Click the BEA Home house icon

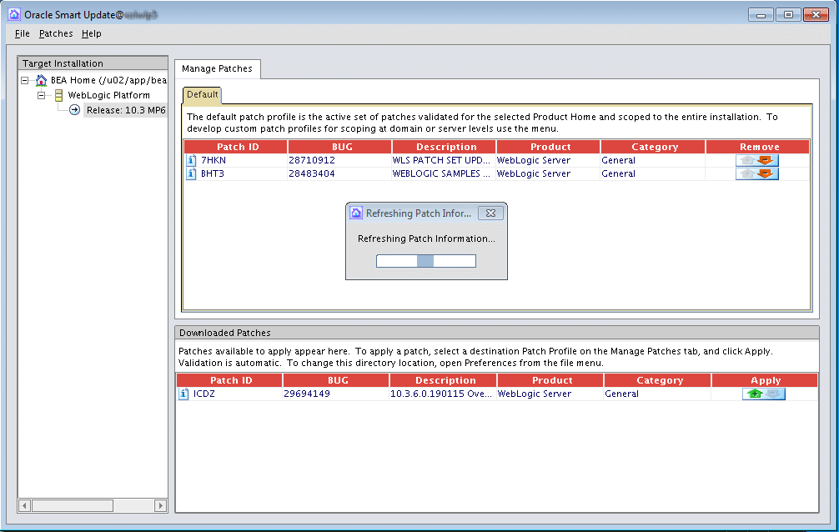41,80
